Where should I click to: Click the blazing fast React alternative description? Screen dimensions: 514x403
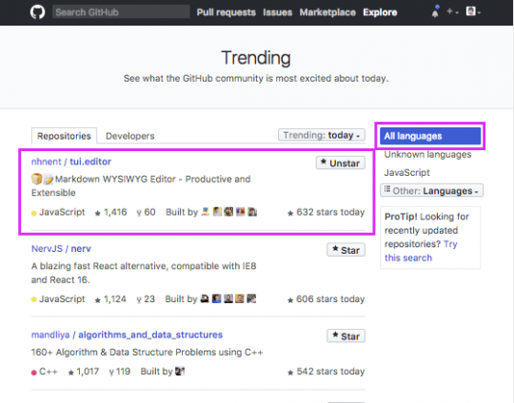[144, 273]
